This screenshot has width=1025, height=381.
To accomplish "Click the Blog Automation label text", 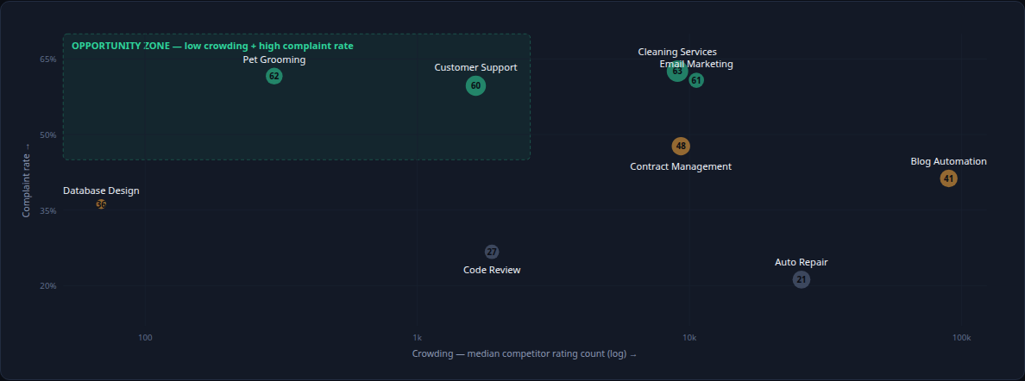I will pyautogui.click(x=948, y=161).
